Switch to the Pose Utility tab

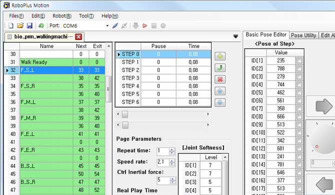[x=303, y=35]
